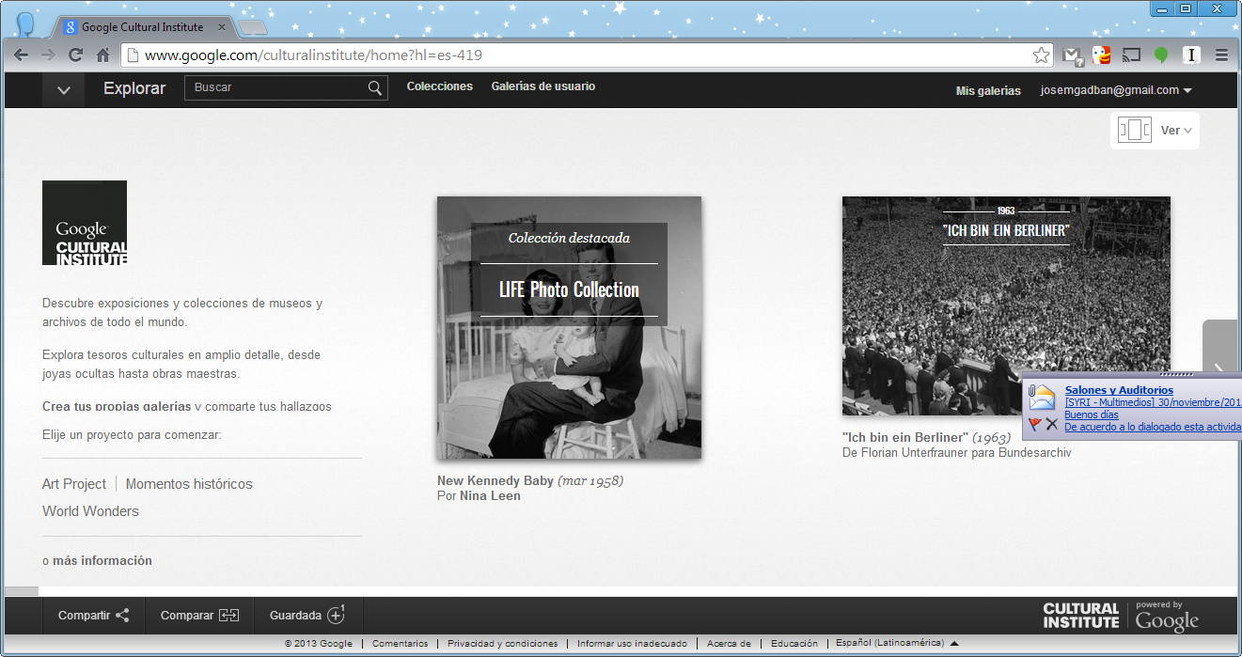The height and width of the screenshot is (657, 1242).
Task: Open the Momentos históricos link
Action: click(189, 484)
